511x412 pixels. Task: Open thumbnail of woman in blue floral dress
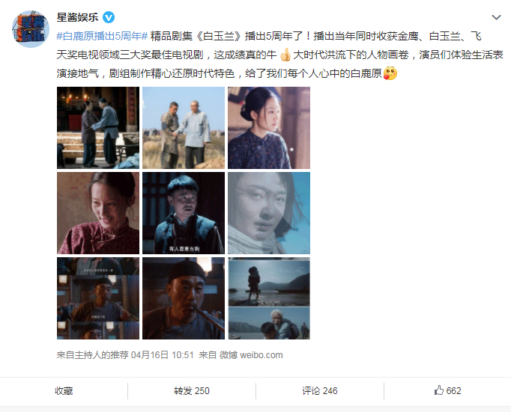(x=269, y=128)
